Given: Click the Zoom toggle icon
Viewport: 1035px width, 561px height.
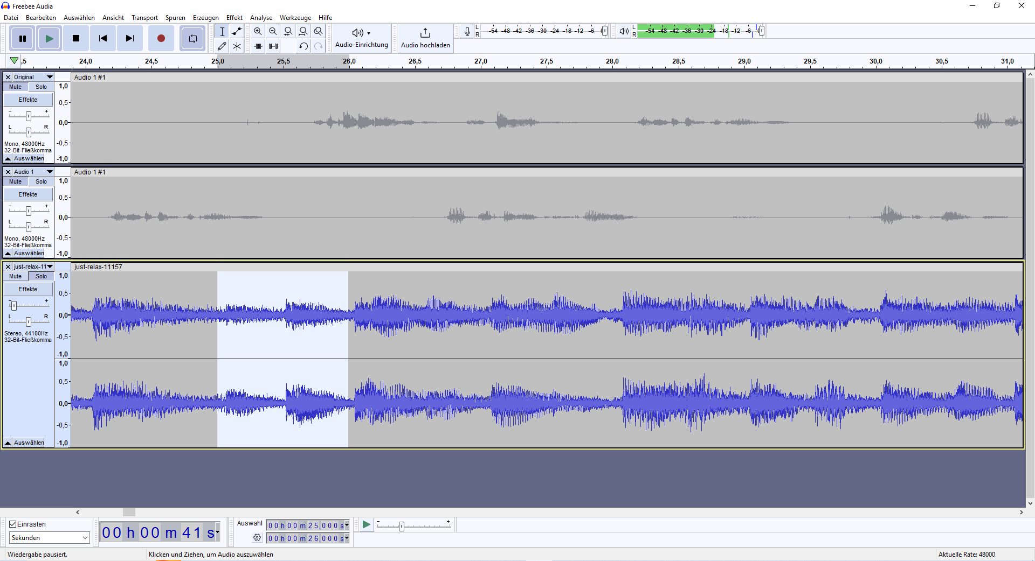Looking at the screenshot, I should [319, 31].
